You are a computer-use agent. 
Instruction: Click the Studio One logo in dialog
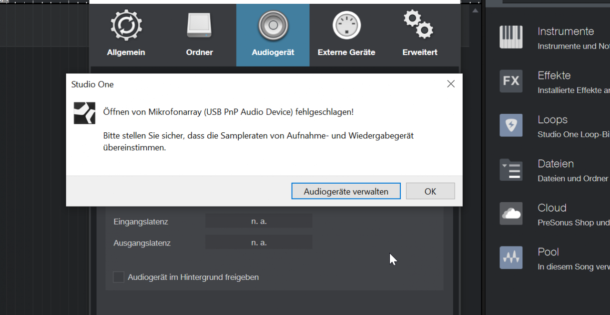click(x=84, y=113)
